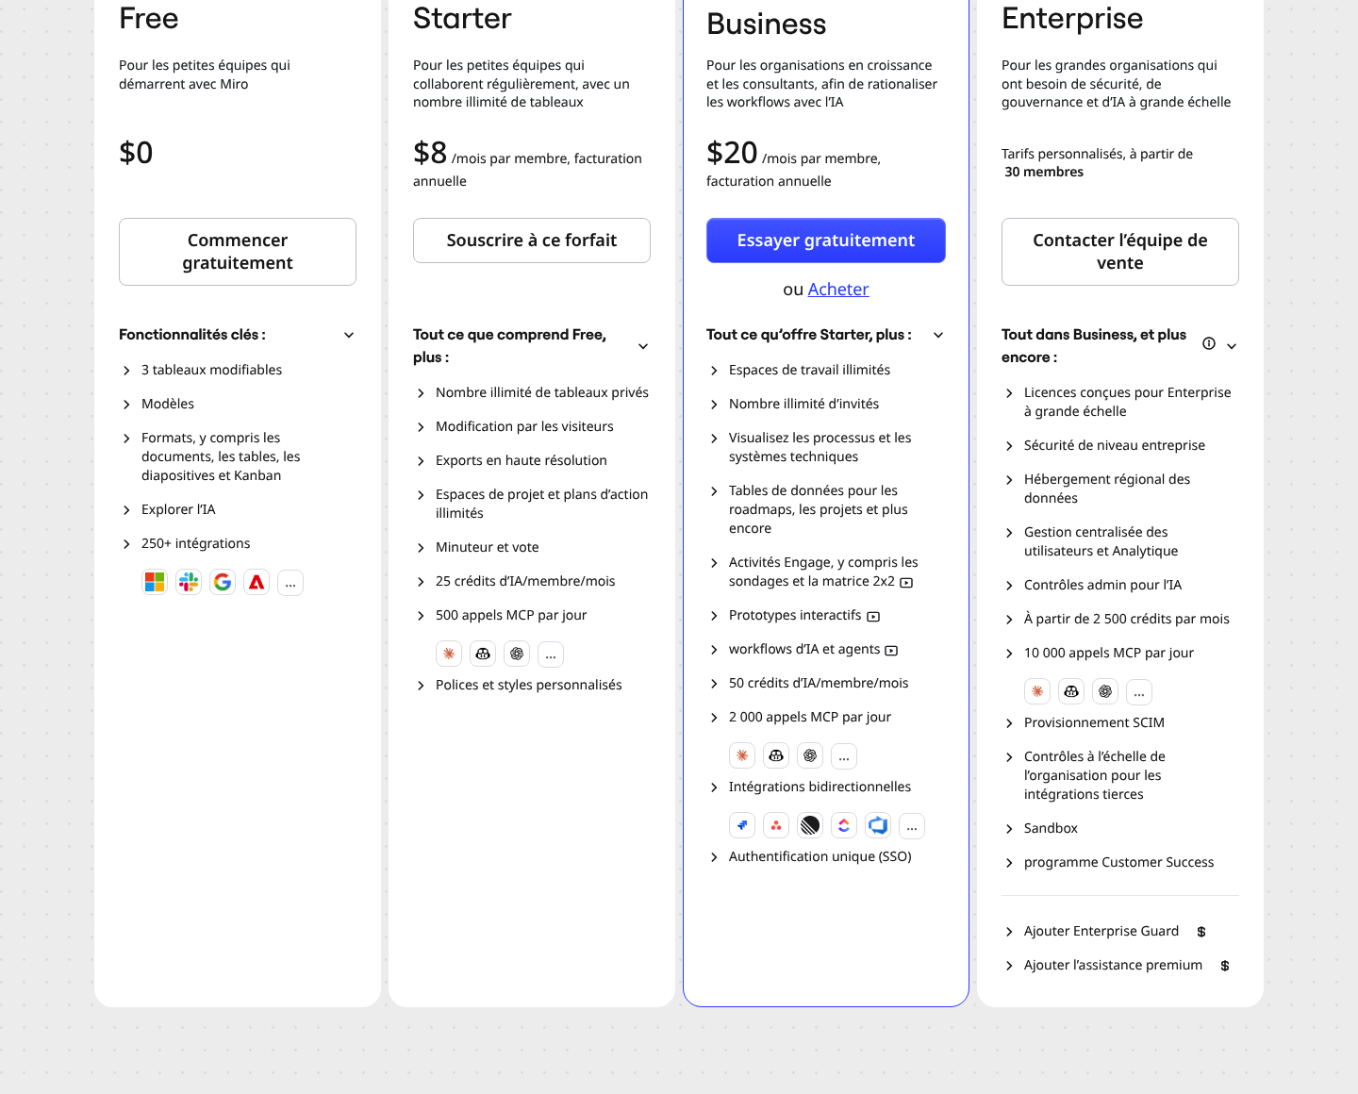Expand Hébergement régional des données
The image size is (1358, 1094).
(x=1096, y=489)
